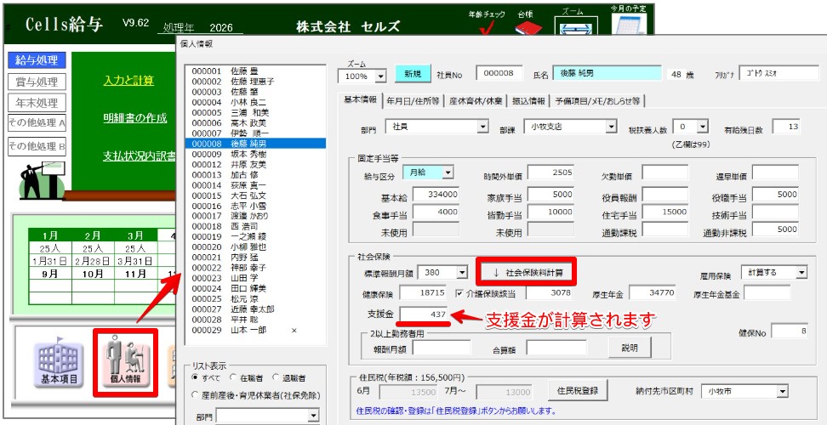Select employee 000009 坂本 秀樹
The height and width of the screenshot is (425, 827).
pyautogui.click(x=255, y=155)
